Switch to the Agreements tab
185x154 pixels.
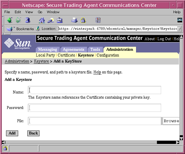point(73,49)
